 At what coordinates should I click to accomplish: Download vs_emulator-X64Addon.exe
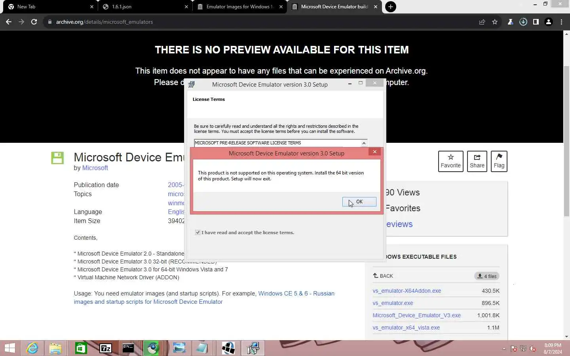(407, 291)
